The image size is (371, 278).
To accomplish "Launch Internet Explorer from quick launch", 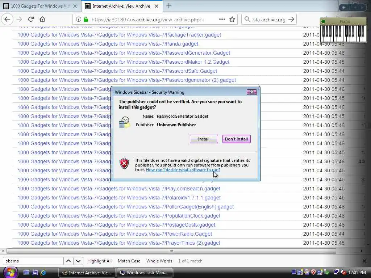I will tap(43, 273).
